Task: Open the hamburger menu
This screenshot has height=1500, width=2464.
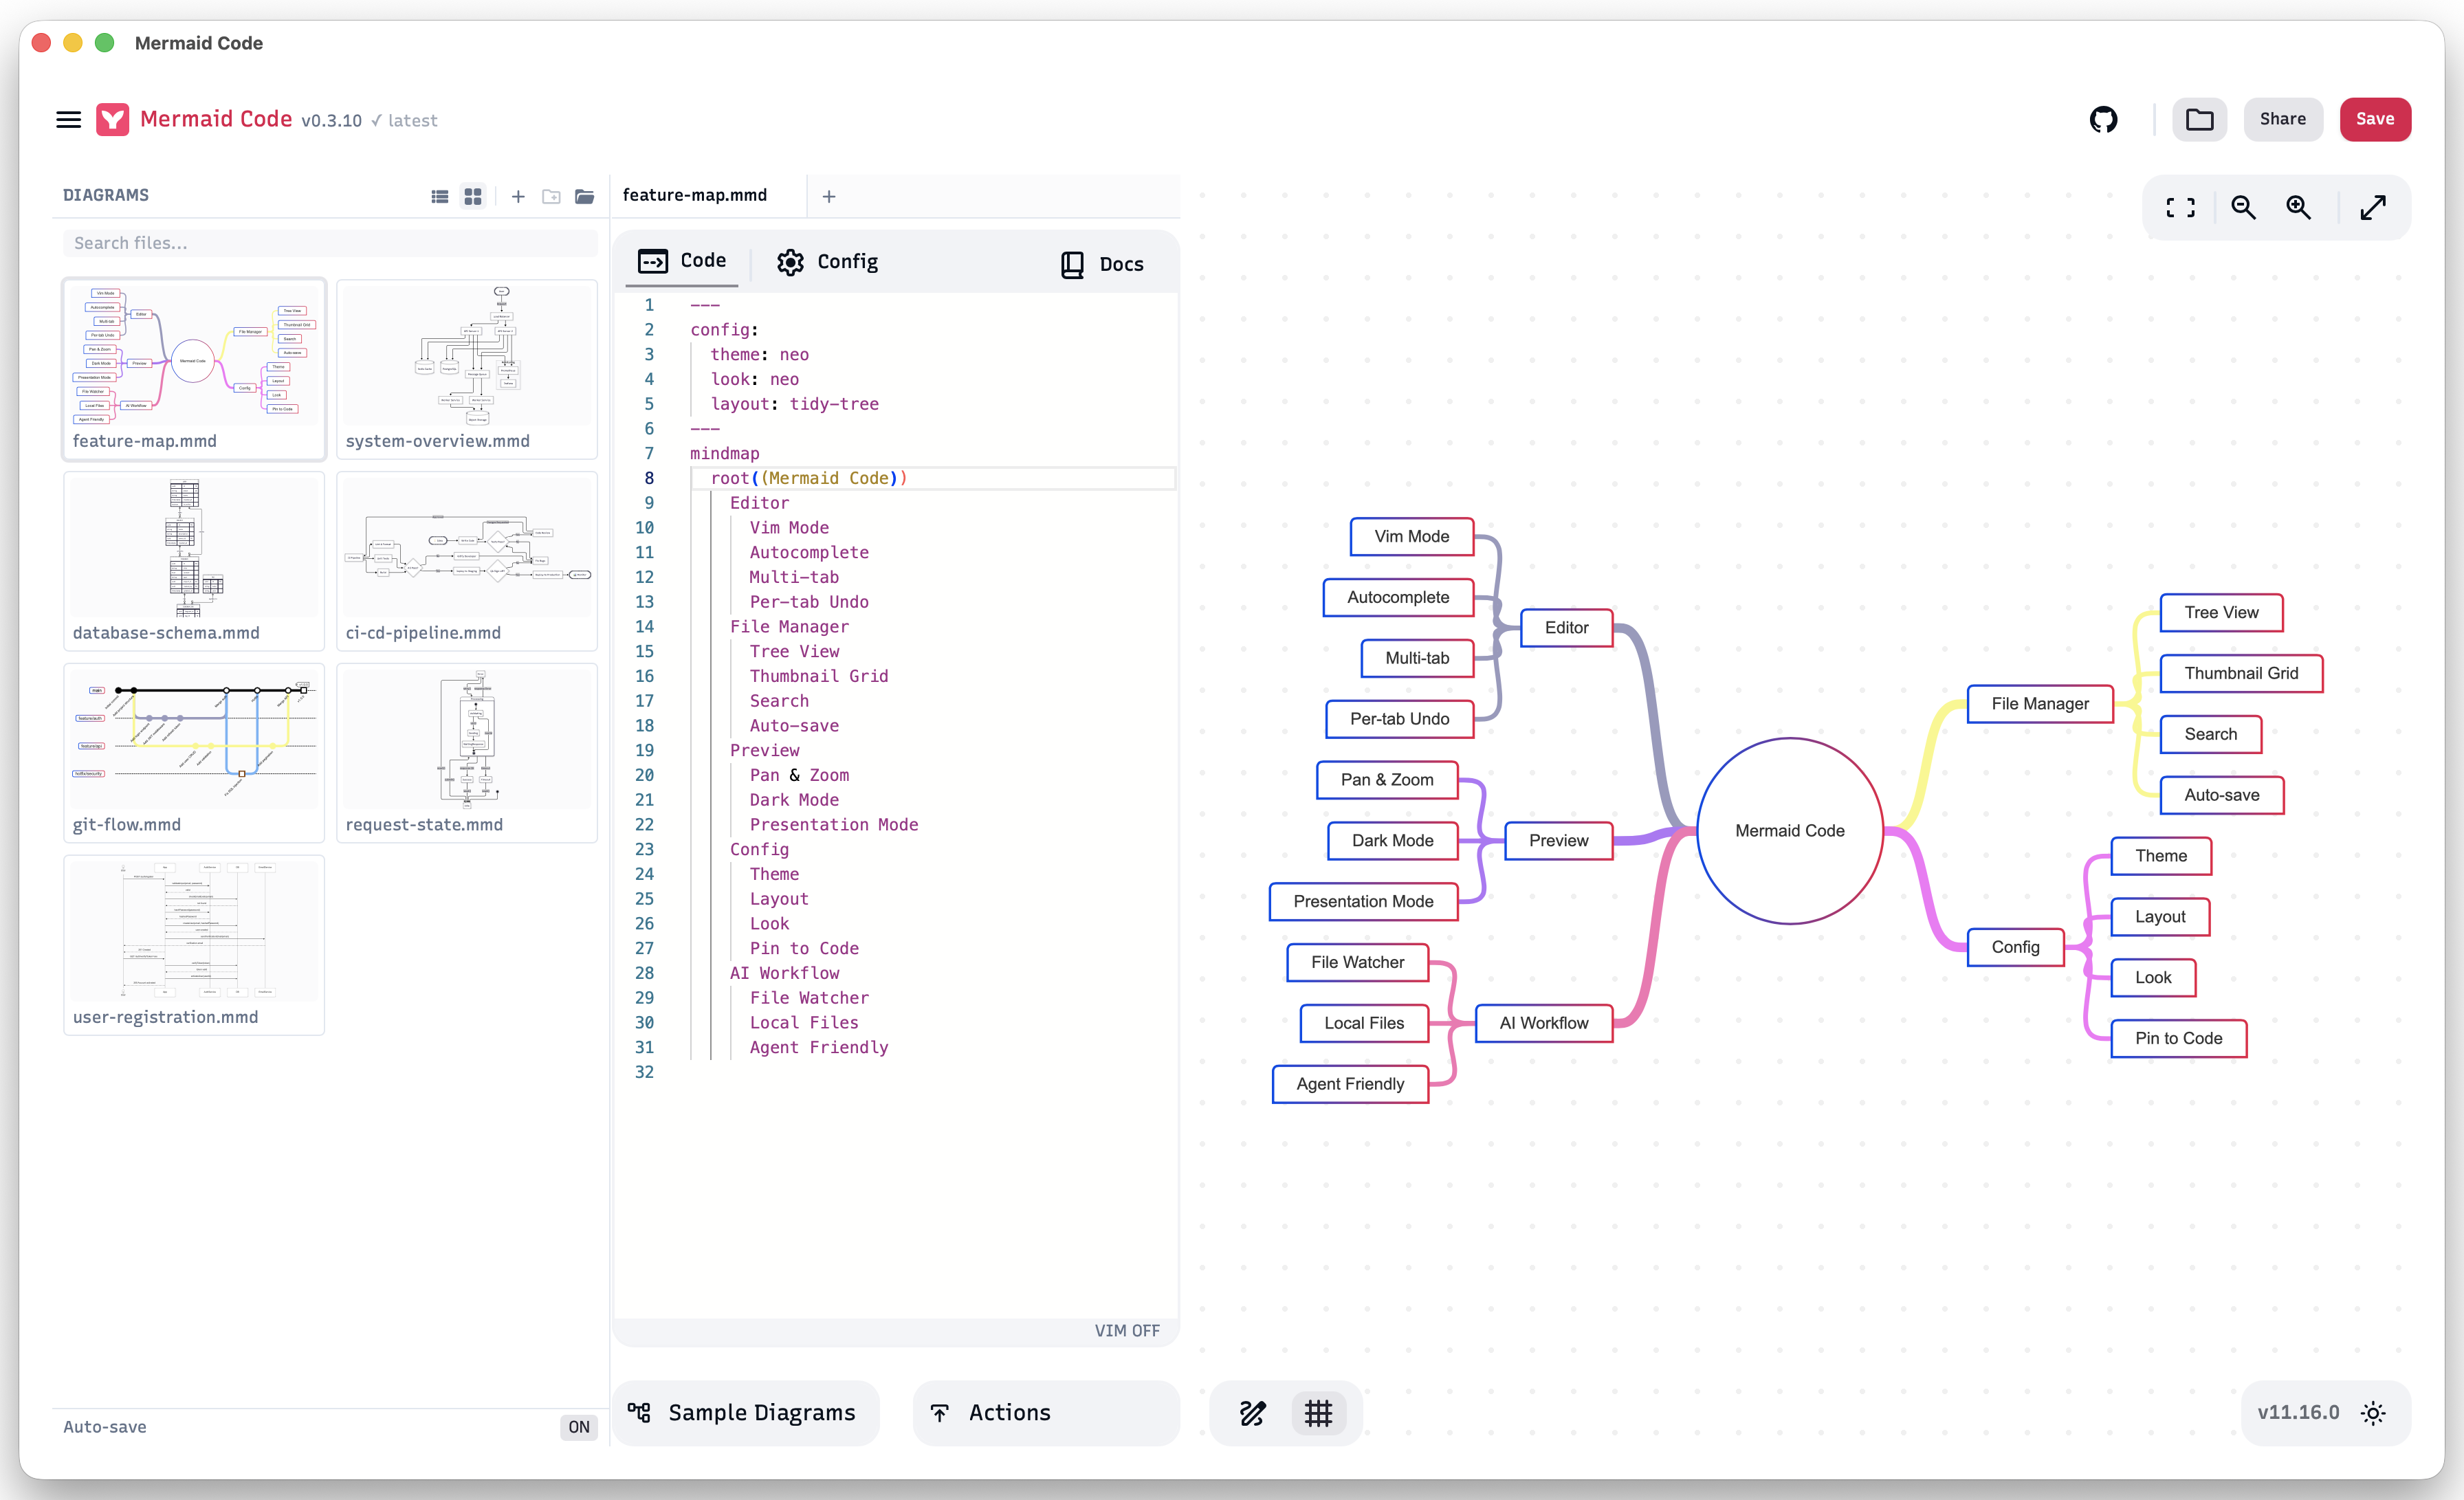Action: [68, 120]
